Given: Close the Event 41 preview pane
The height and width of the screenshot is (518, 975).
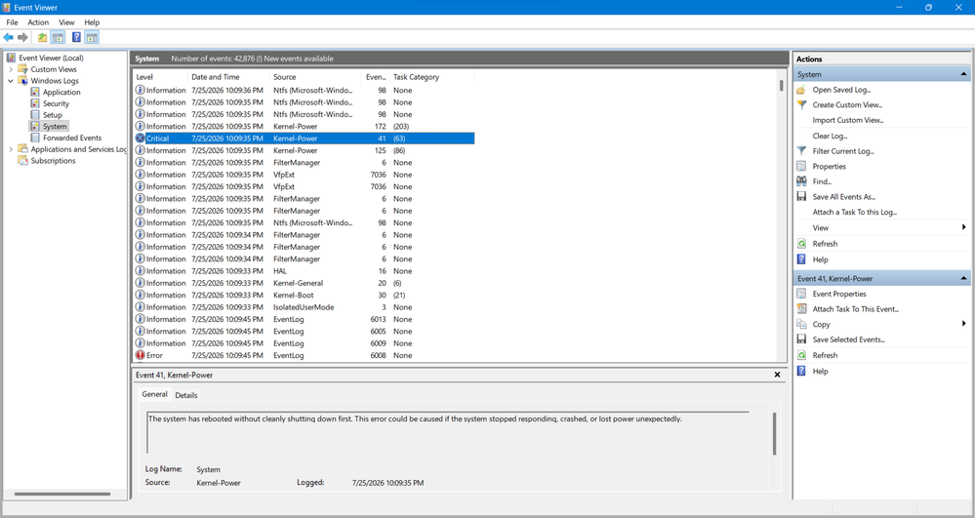Looking at the screenshot, I should 777,375.
